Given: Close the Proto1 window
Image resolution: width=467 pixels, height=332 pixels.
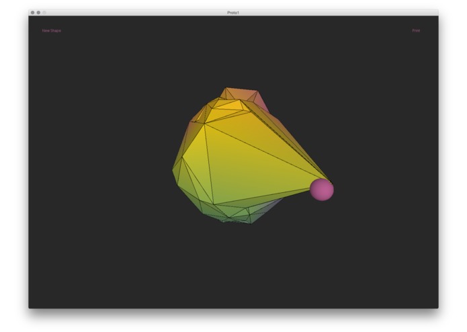Looking at the screenshot, I should click(x=32, y=13).
